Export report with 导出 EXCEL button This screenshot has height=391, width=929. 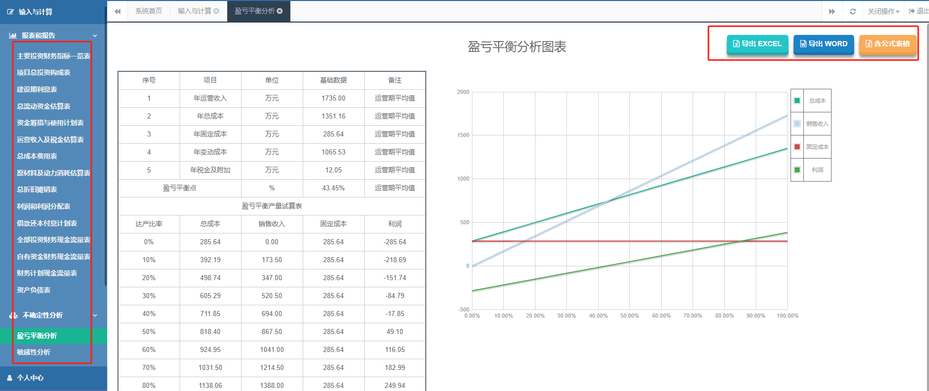(x=757, y=44)
